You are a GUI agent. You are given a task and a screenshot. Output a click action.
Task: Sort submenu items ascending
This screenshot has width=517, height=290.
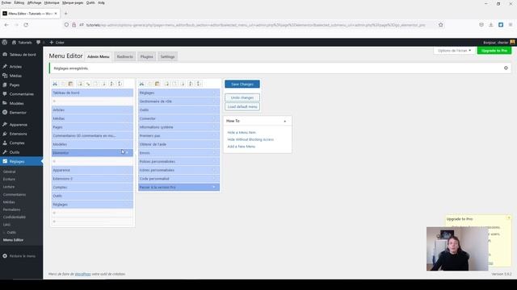pyautogui.click(x=191, y=84)
